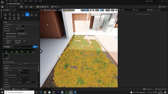Enable Place in Current Level checkbox
The height and width of the screenshot is (94, 168).
pyautogui.click(x=5, y=37)
